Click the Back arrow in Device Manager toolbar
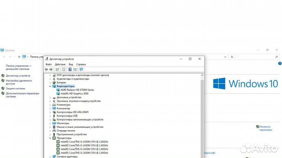The image size is (282, 158). click(x=46, y=70)
